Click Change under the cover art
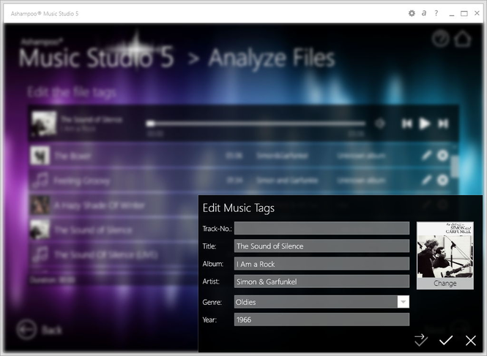The height and width of the screenshot is (356, 487). [x=445, y=284]
